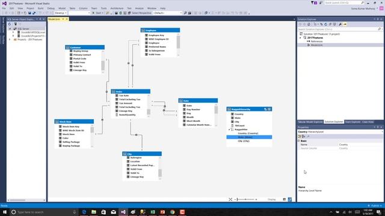Open the Mail app from the taskbar
385x216 pixels.
click(114, 212)
